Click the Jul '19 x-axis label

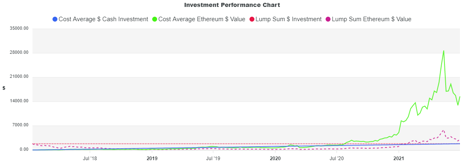point(213,158)
